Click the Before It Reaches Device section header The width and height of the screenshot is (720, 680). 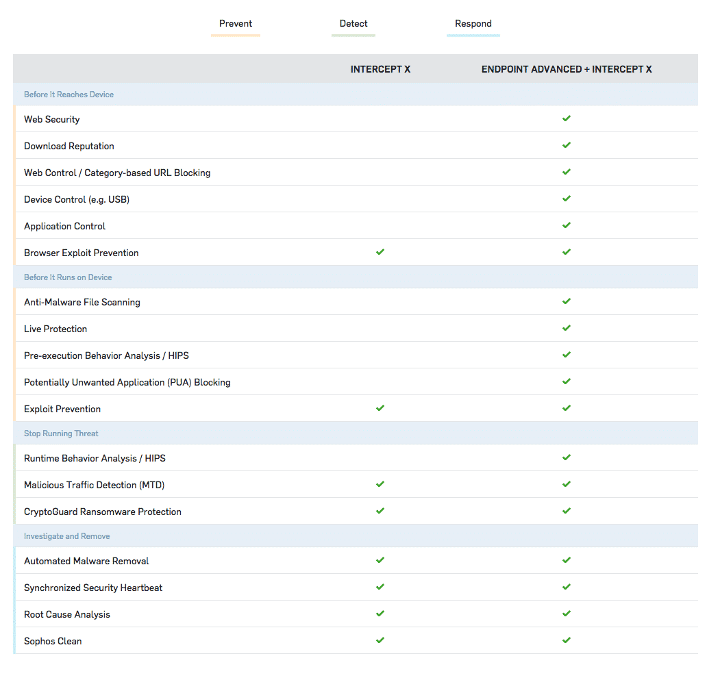click(69, 95)
